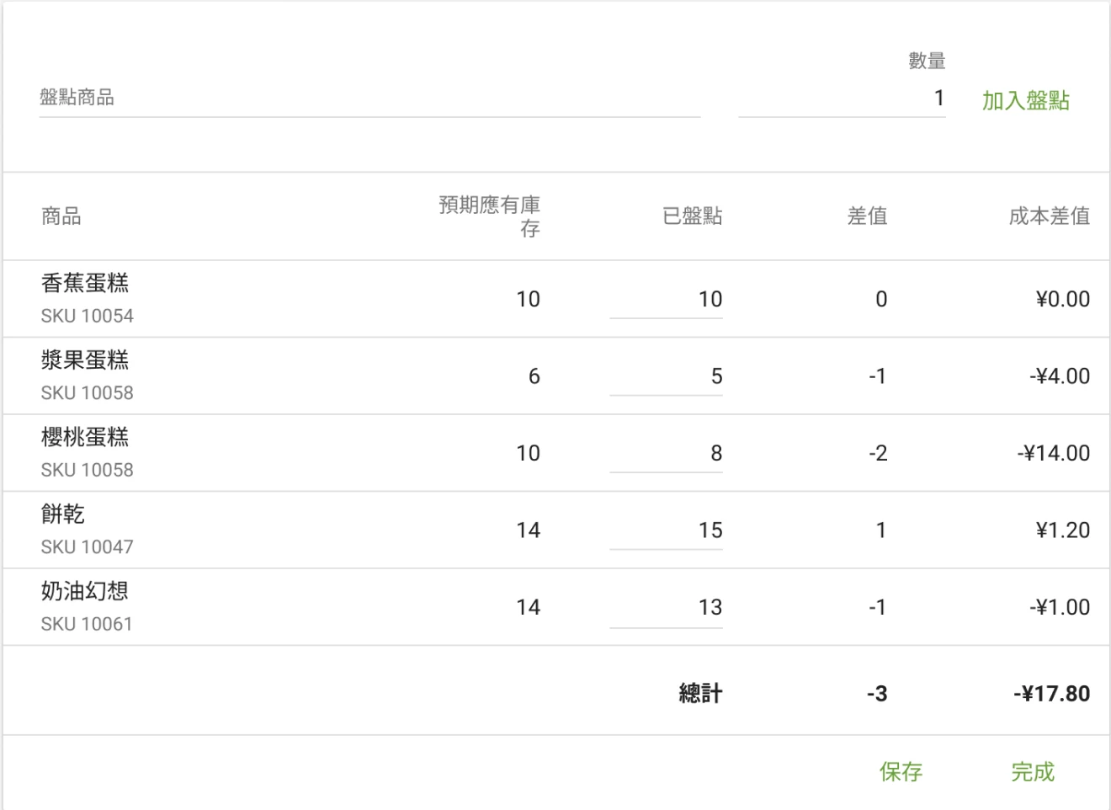This screenshot has width=1111, height=810.
Task: Edit the counted quantity for 櫻桃蛋糕
Action: point(667,454)
